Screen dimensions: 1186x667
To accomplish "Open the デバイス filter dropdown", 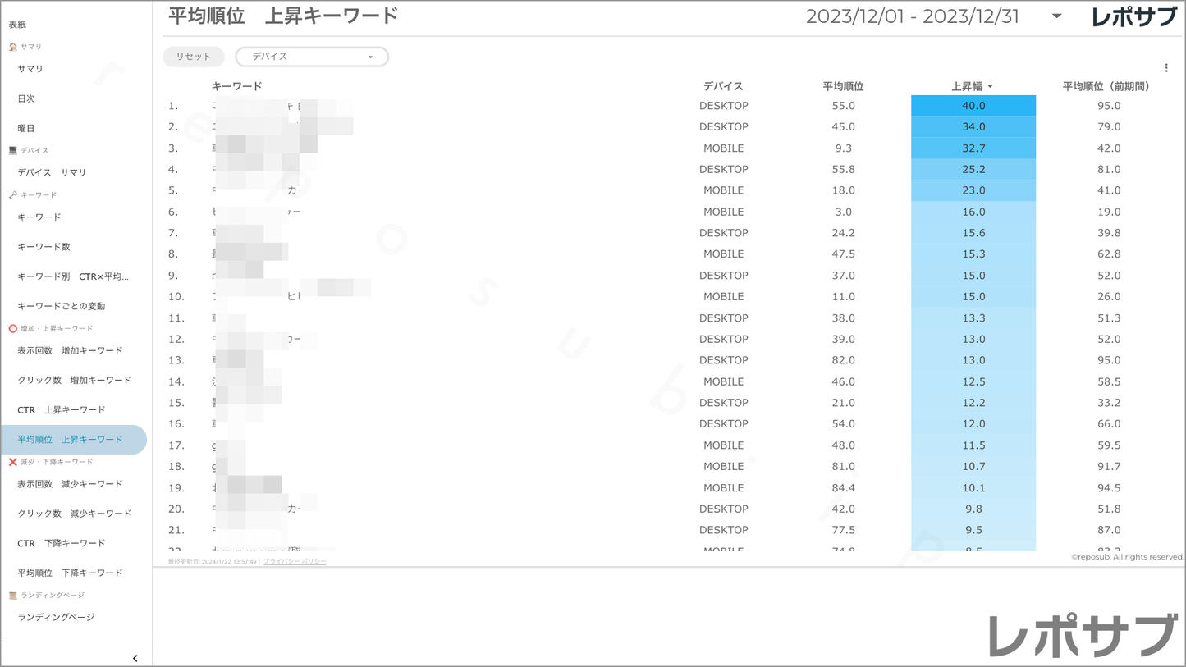I will click(x=312, y=57).
